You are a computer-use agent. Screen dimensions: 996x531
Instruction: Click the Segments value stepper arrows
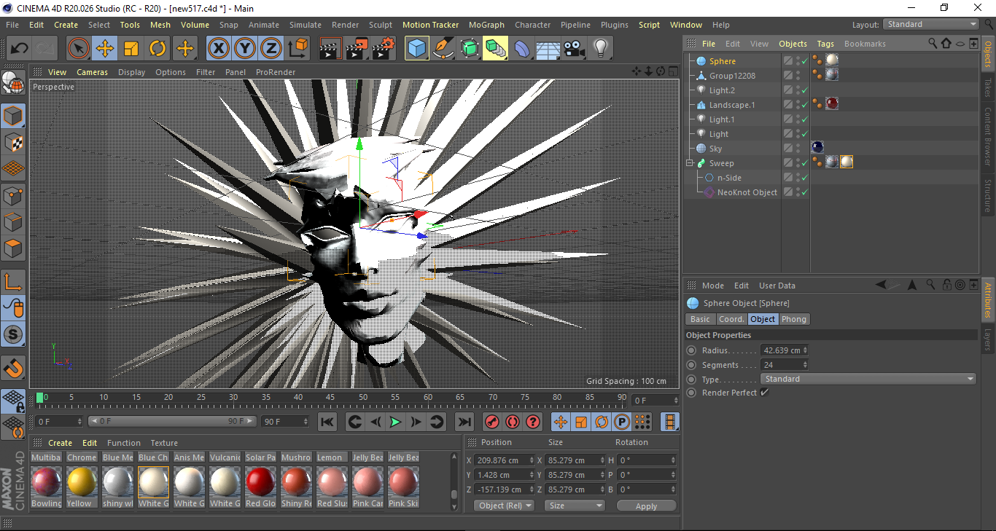point(805,365)
